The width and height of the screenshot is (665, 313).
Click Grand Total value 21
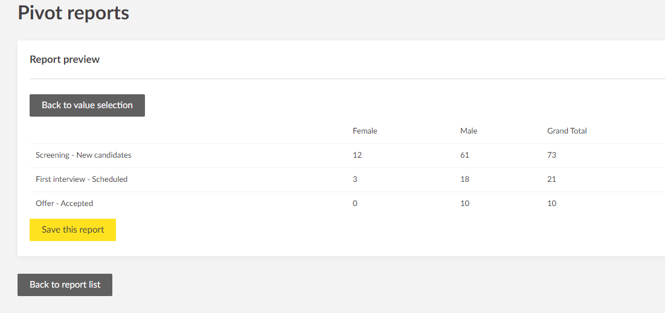[x=551, y=179]
